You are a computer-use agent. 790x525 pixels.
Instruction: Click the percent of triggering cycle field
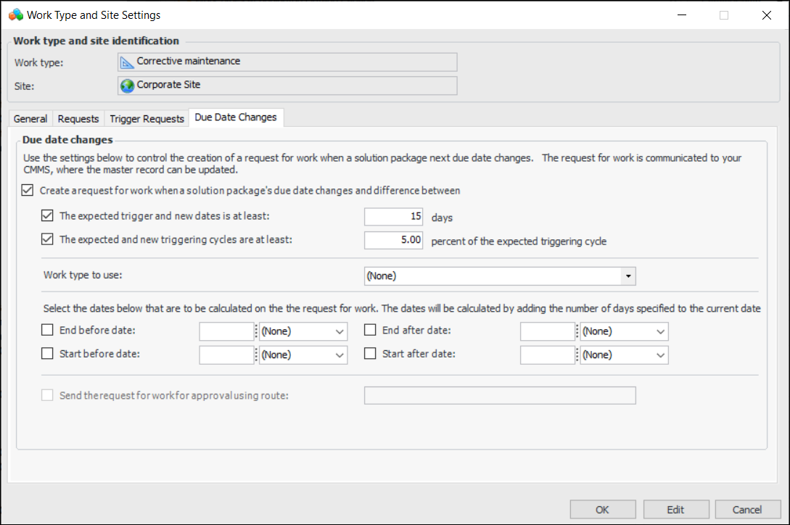click(394, 240)
